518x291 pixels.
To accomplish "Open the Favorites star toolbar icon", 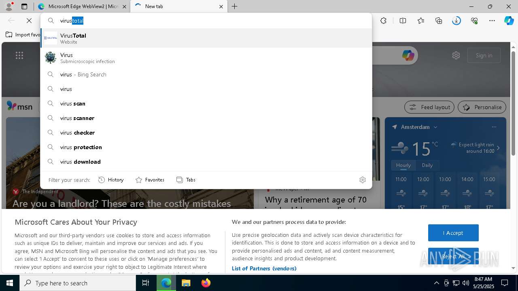I will tap(421, 21).
